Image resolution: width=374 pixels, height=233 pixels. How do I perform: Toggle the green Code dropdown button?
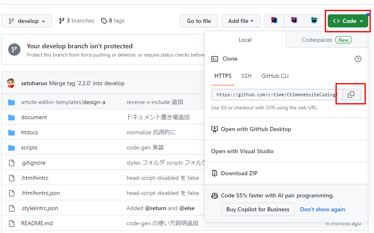[x=348, y=21]
